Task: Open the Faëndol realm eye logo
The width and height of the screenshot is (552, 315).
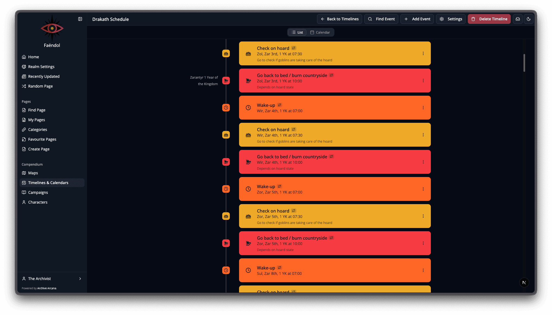Action: [x=52, y=28]
